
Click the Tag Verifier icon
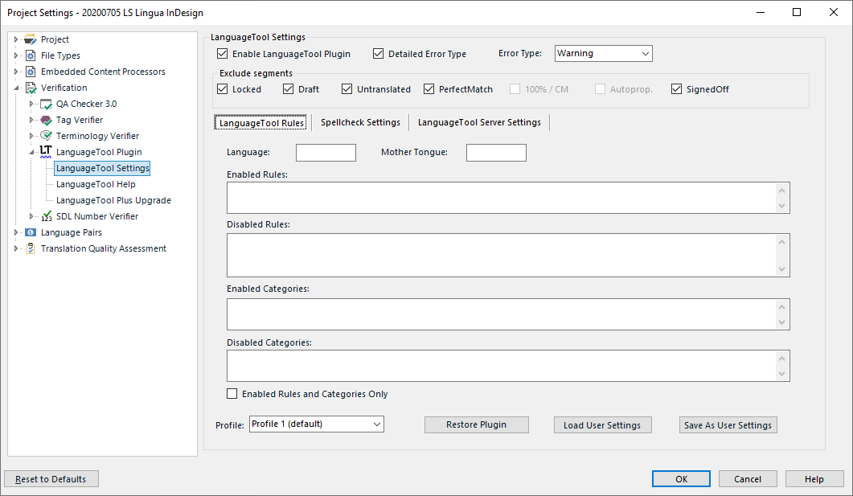pyautogui.click(x=47, y=121)
